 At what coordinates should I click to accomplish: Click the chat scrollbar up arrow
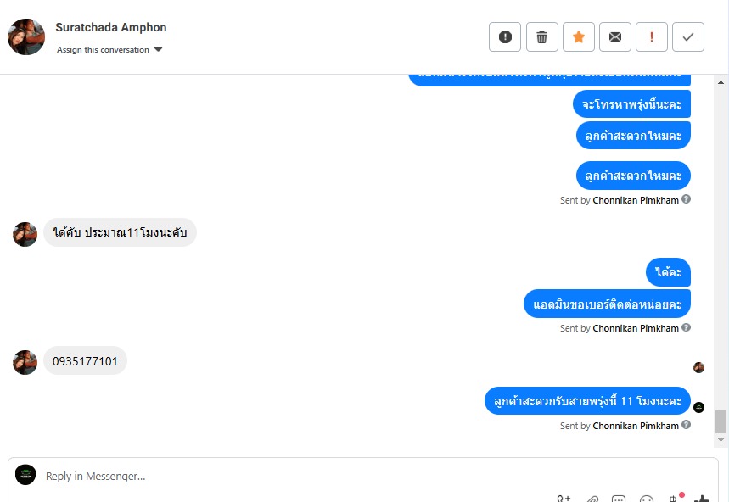coord(721,82)
